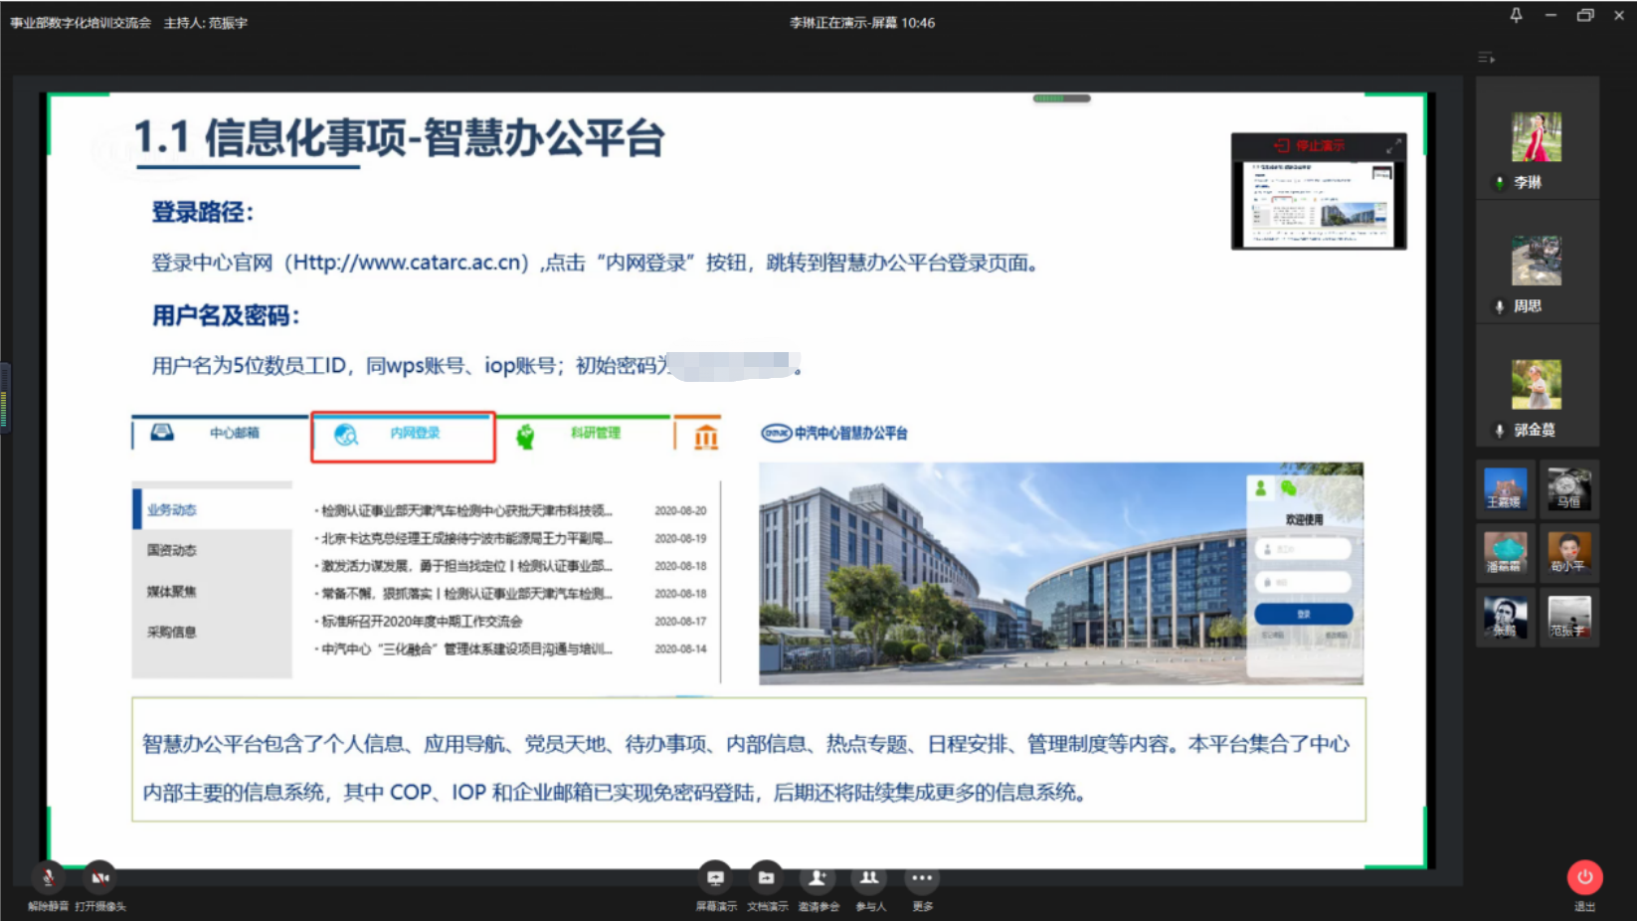Restore down the meeting window

pos(1585,15)
